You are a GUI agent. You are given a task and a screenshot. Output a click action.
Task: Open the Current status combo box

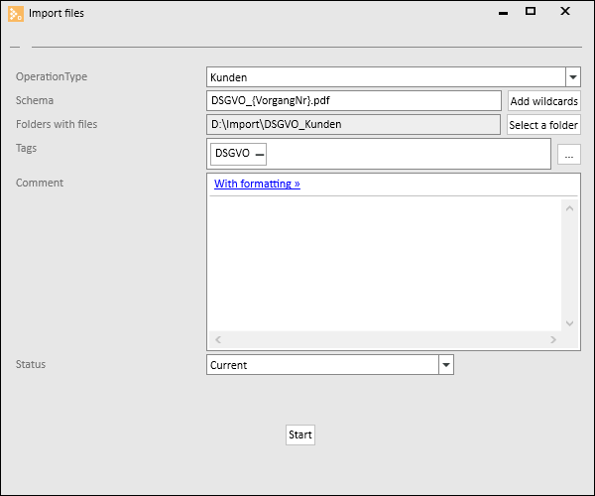[330, 365]
